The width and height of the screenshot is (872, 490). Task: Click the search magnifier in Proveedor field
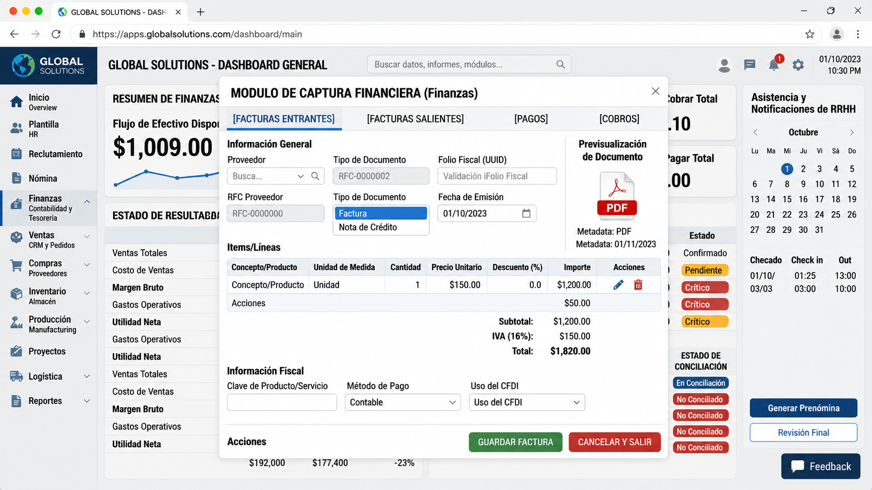(x=315, y=176)
